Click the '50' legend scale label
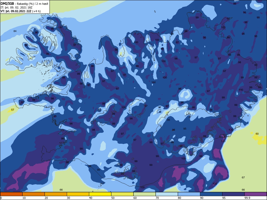The image size is (267, 200). (113, 198)
